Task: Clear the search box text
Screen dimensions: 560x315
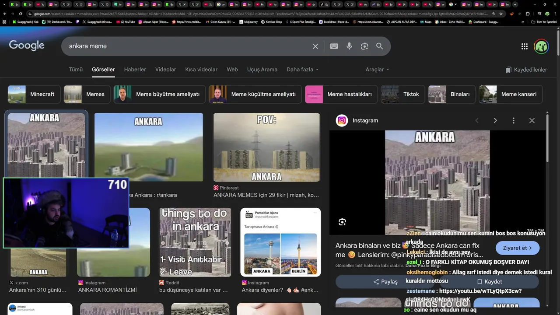Action: coord(315,46)
